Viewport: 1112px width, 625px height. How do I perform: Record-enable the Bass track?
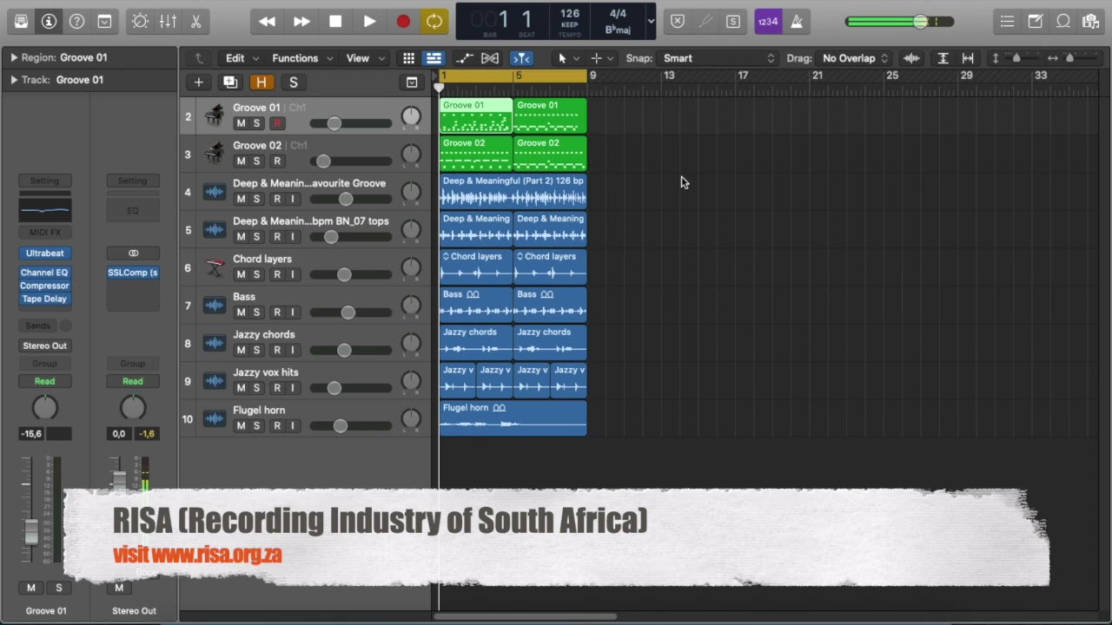tap(277, 312)
